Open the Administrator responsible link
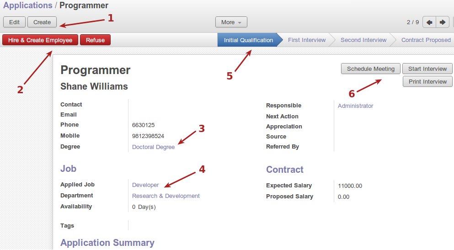 pyautogui.click(x=355, y=106)
